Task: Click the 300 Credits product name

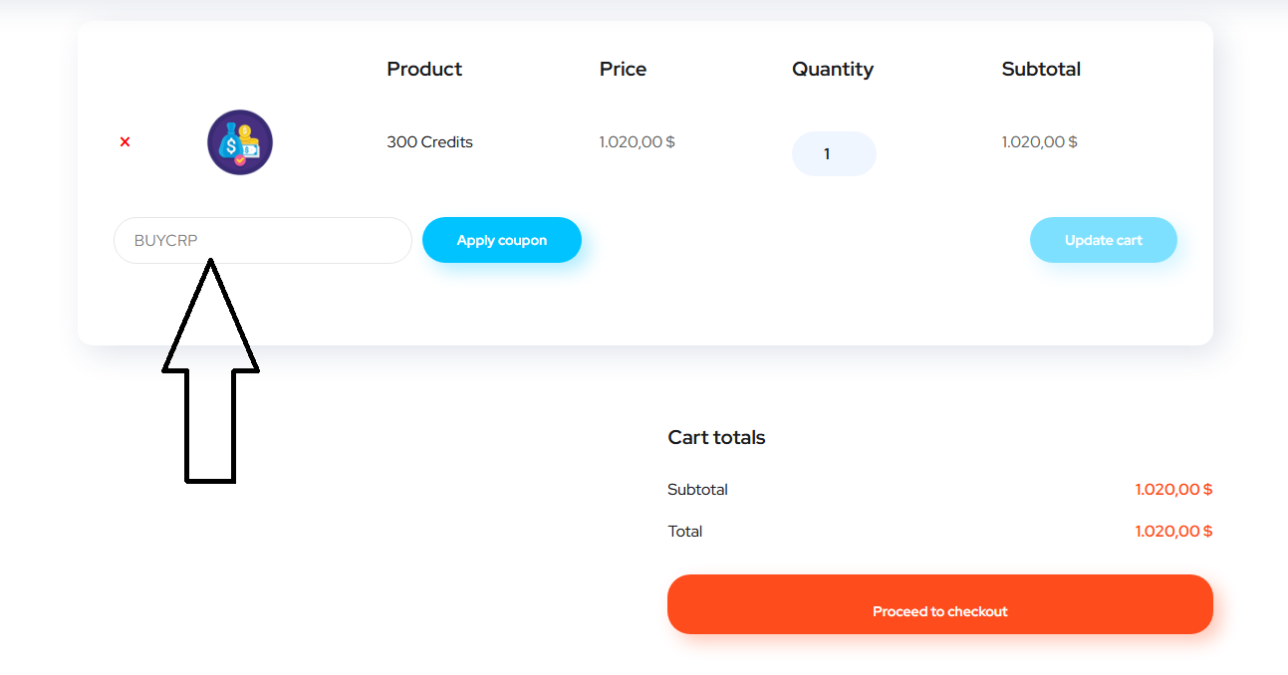Action: (429, 141)
